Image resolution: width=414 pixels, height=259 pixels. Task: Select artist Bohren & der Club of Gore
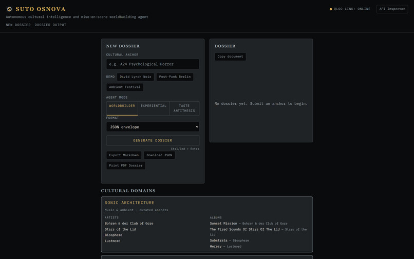(x=129, y=224)
